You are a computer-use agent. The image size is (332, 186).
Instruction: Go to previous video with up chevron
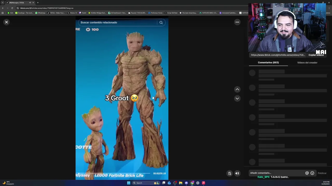(237, 89)
